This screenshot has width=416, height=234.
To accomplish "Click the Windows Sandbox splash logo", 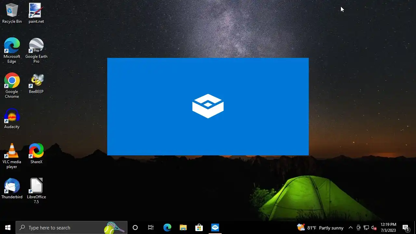I will [208, 106].
